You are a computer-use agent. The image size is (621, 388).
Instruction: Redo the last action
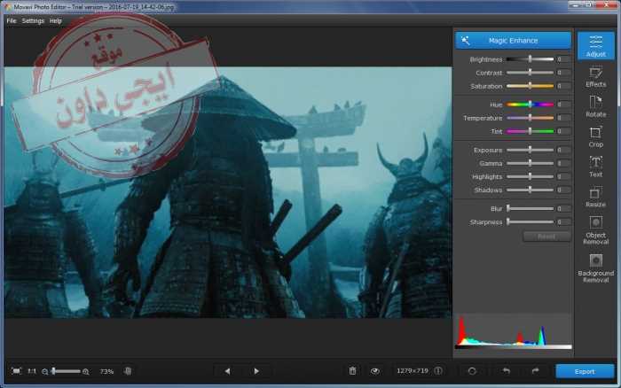(535, 371)
